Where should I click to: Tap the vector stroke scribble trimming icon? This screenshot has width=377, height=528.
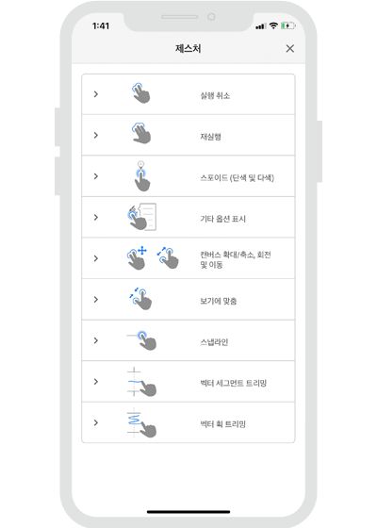(x=141, y=423)
